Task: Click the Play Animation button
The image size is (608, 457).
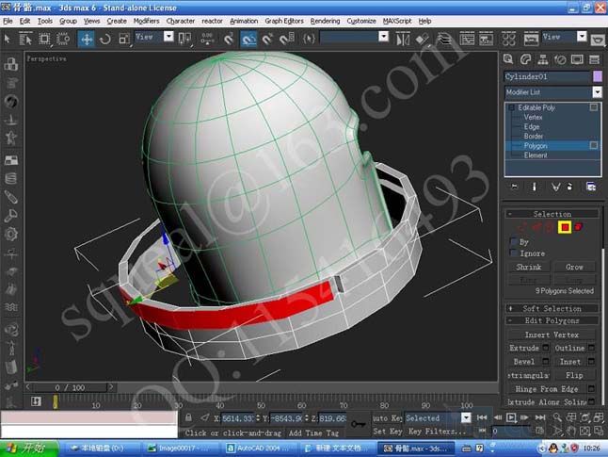Action: (x=511, y=417)
